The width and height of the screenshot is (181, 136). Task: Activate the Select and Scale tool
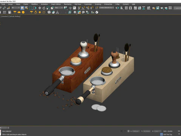48,8
